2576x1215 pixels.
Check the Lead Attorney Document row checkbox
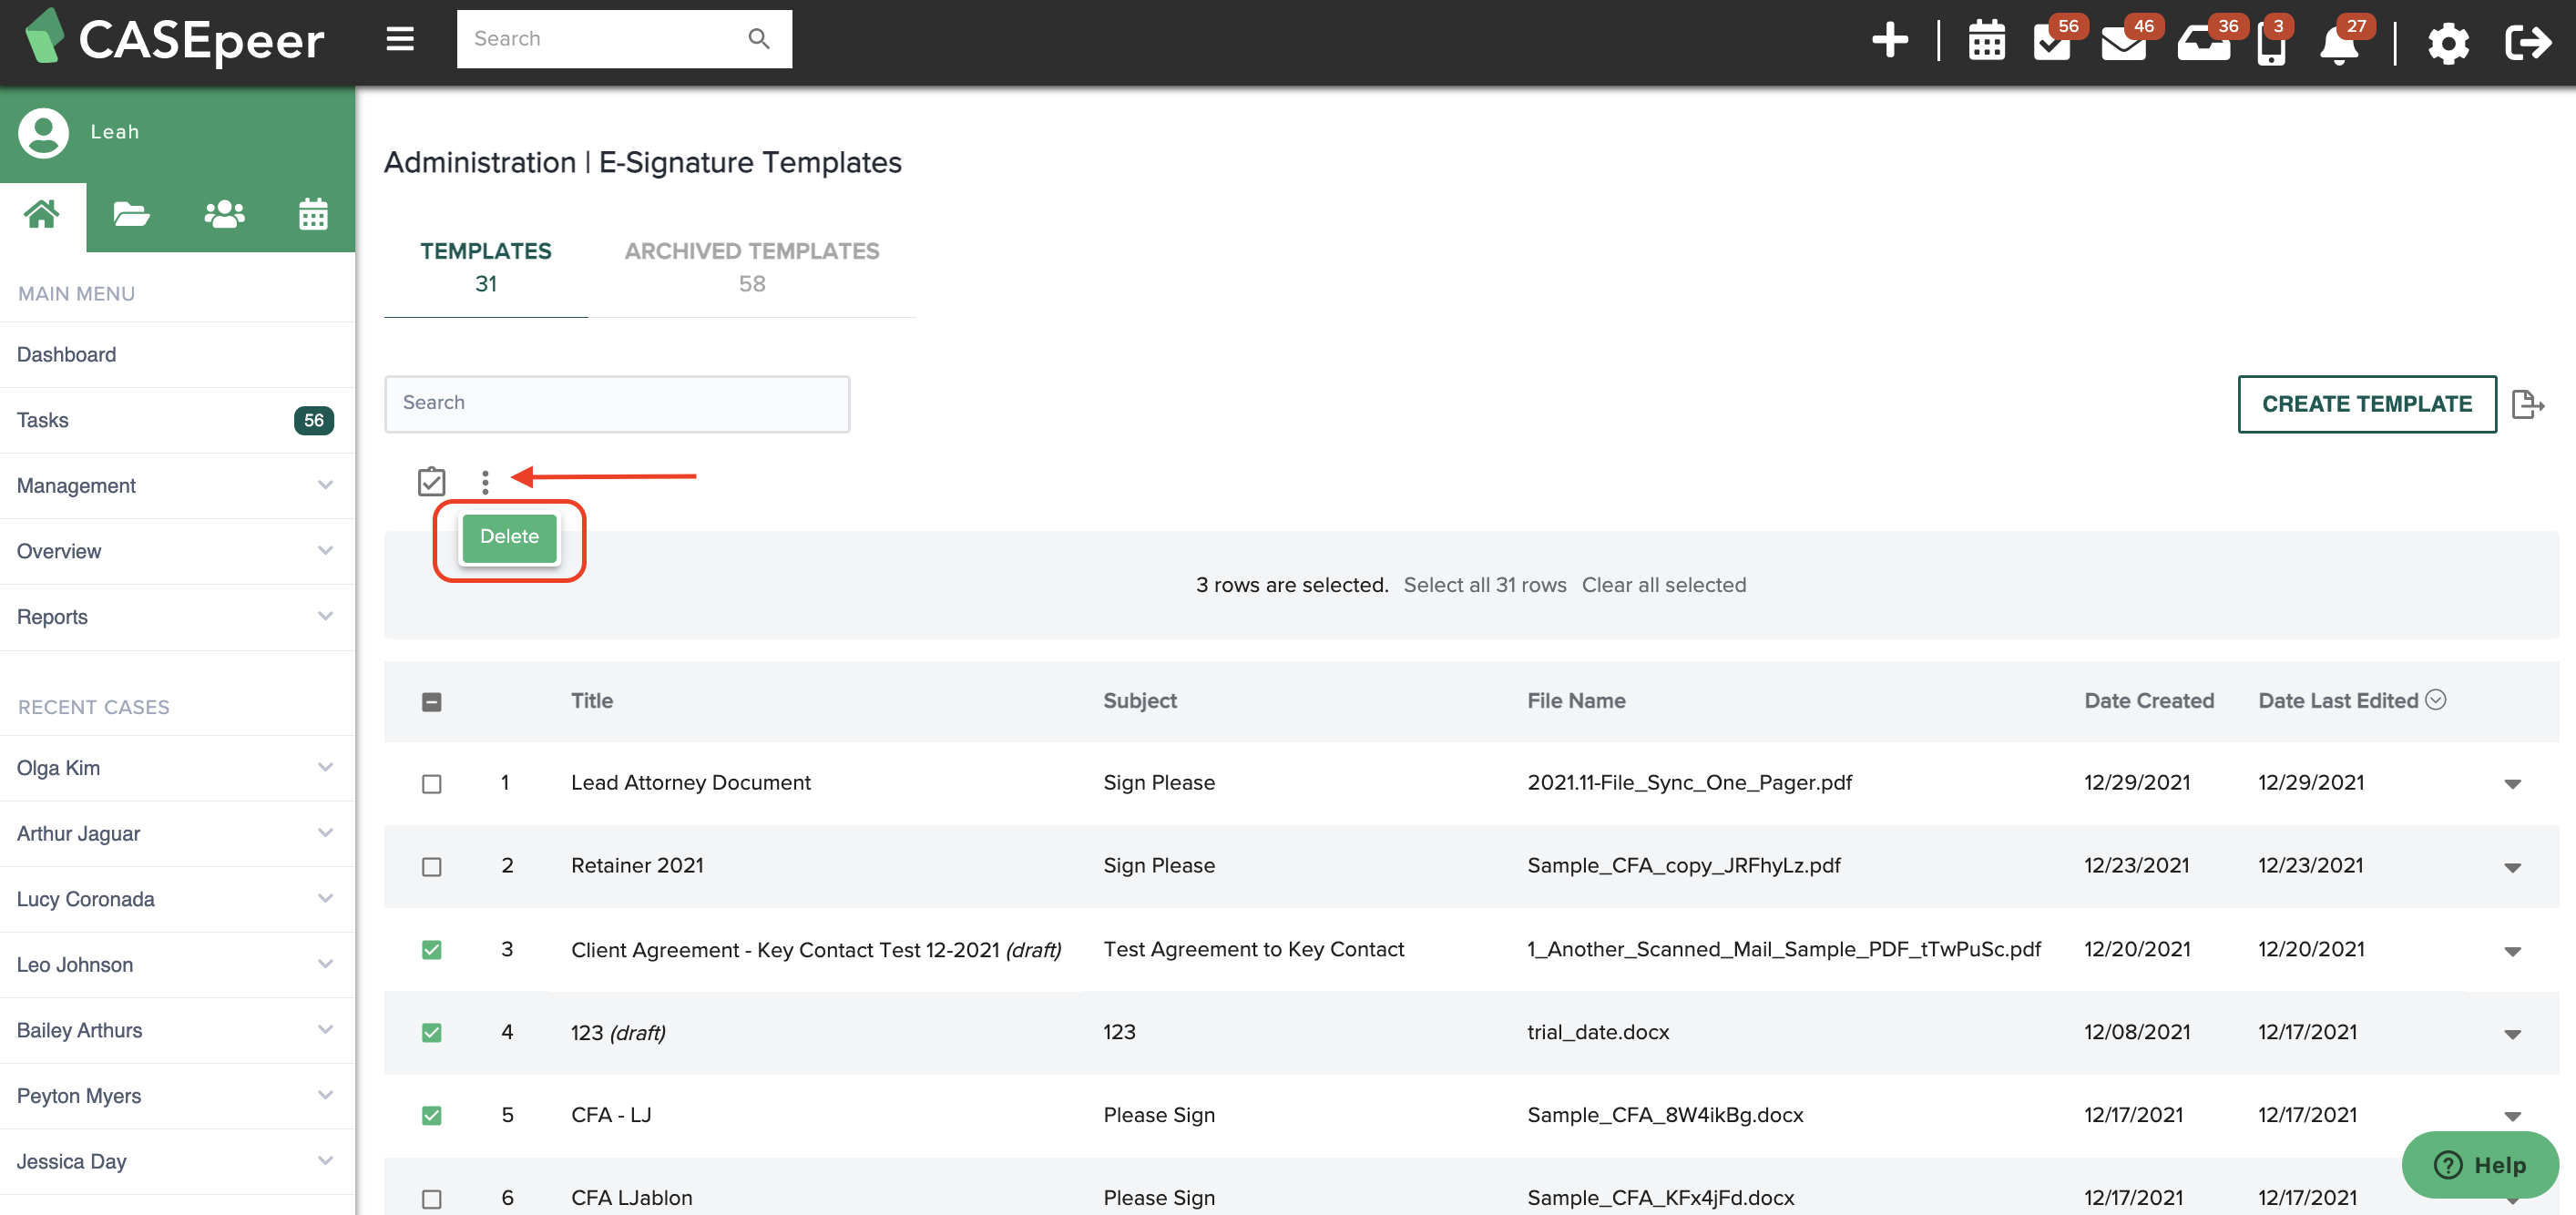tap(431, 784)
